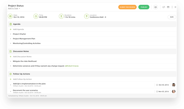Click the plus icon for Add Follow Up Action
Viewport: 184px width, 109px height.
pos(10,79)
